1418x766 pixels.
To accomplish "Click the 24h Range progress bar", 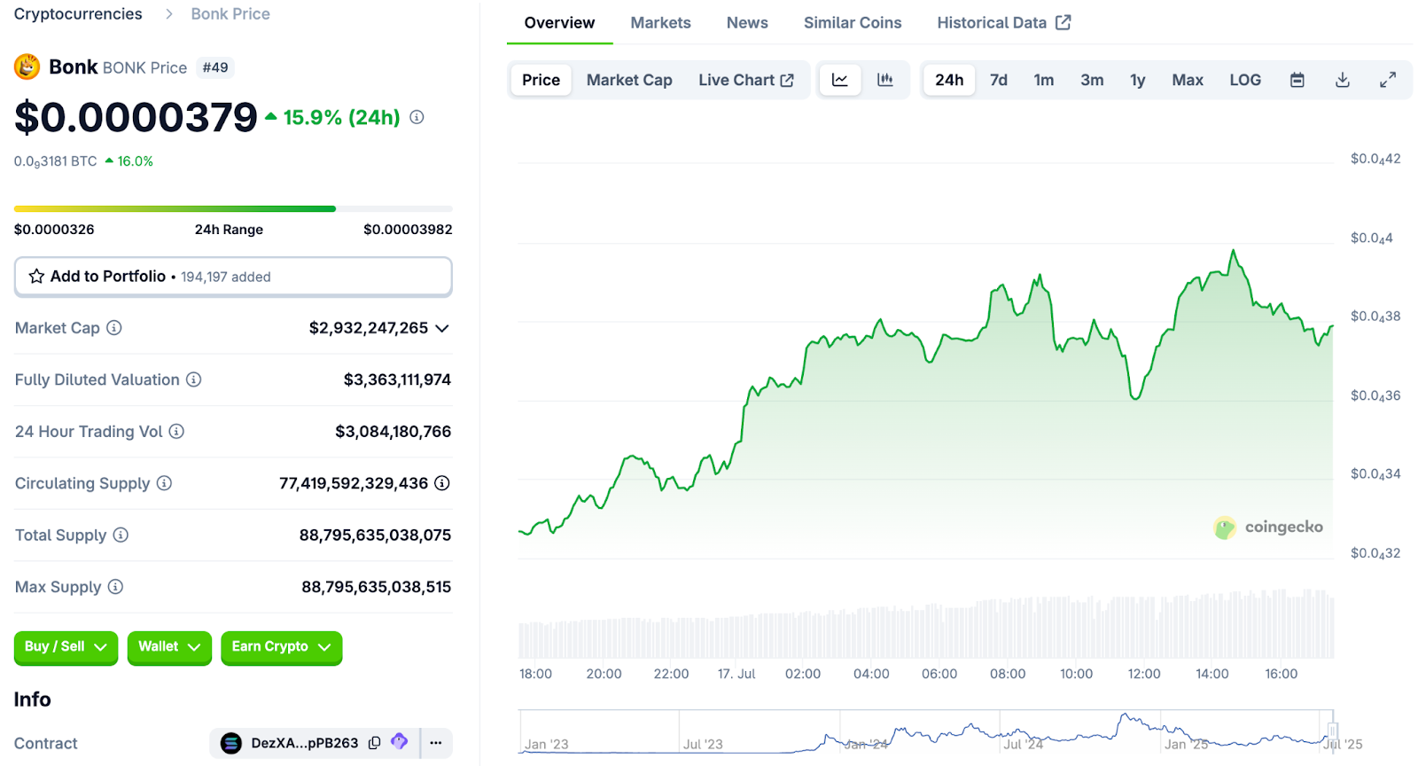I will 233,209.
